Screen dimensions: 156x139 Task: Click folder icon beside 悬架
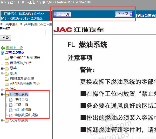coord(6,69)
